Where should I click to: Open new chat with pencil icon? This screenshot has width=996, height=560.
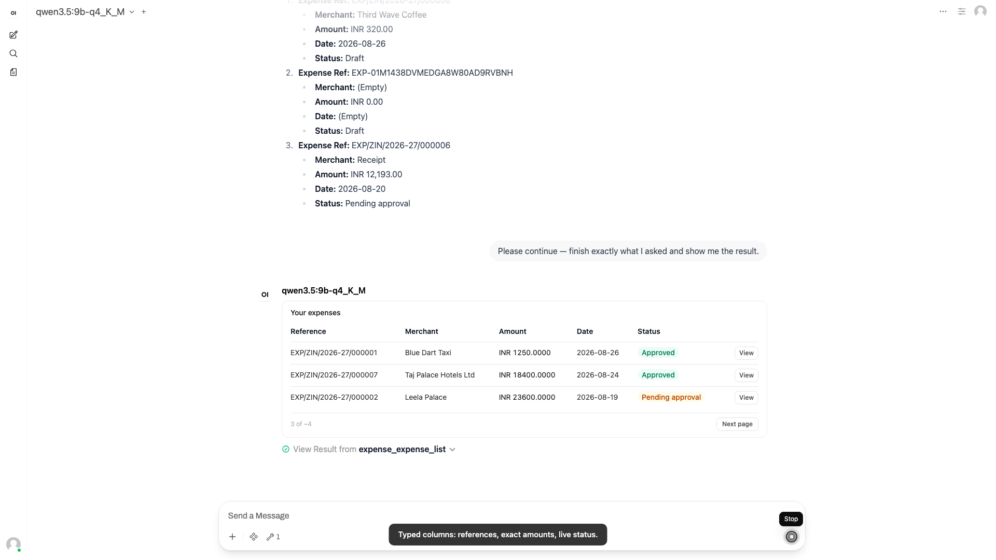[x=13, y=35]
